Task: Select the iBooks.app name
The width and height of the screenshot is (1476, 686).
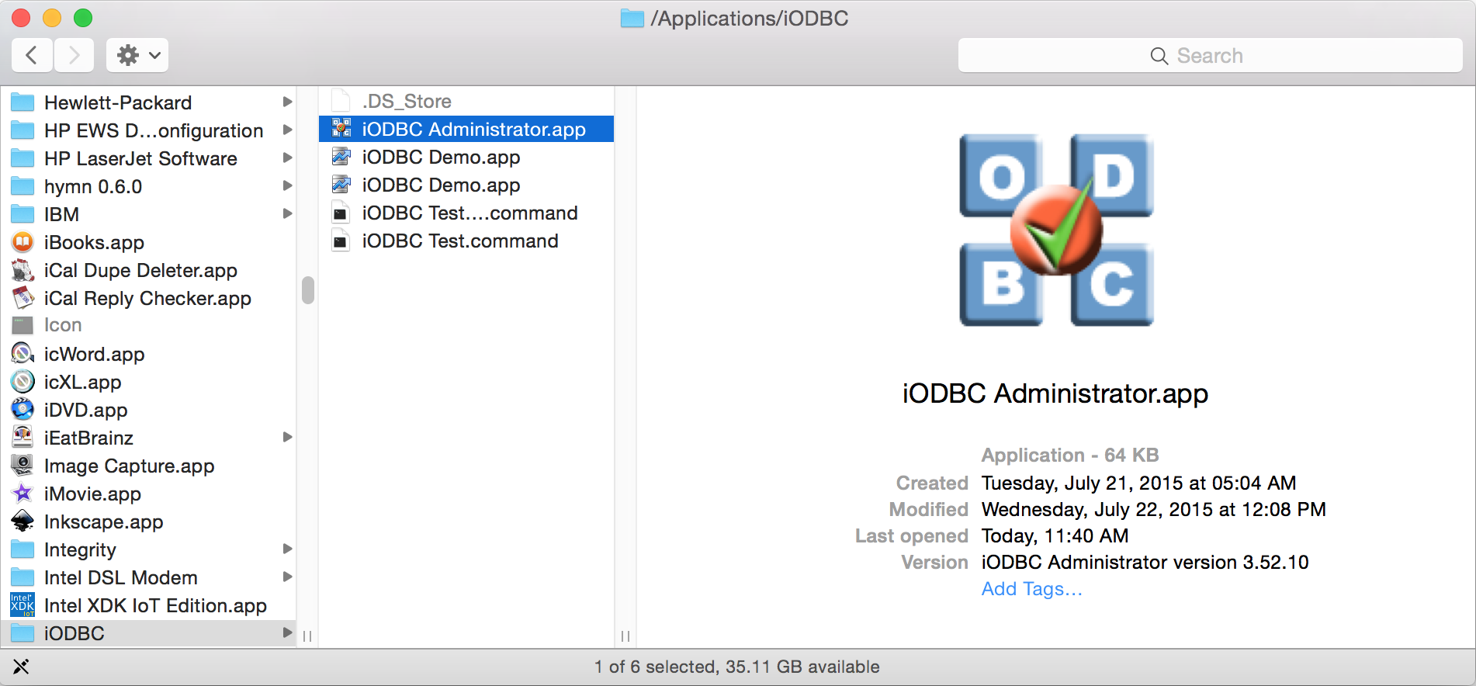Action: 94,242
